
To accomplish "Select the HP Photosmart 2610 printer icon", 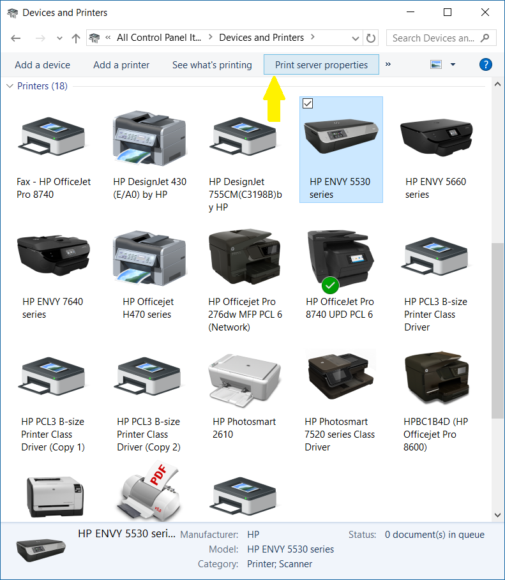I will click(245, 381).
